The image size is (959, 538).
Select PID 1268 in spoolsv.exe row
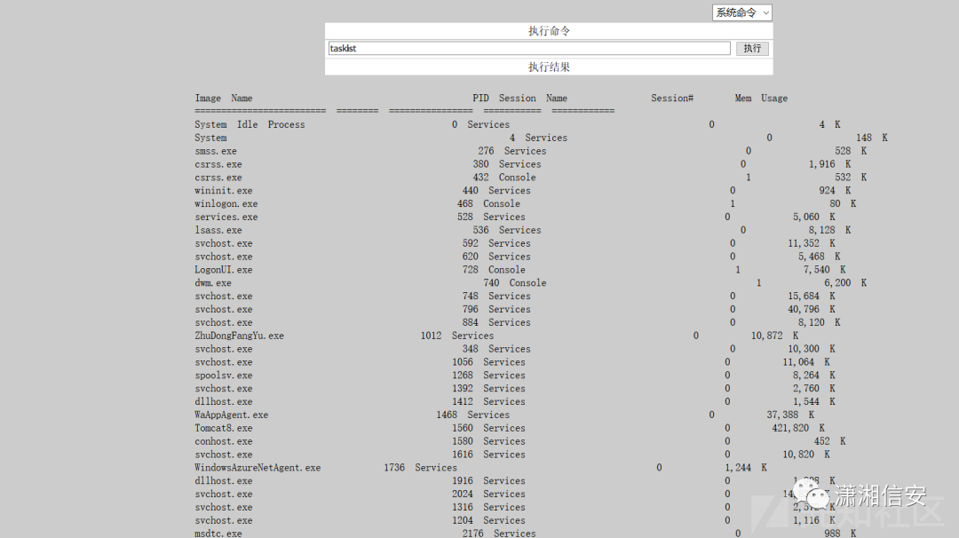463,376
